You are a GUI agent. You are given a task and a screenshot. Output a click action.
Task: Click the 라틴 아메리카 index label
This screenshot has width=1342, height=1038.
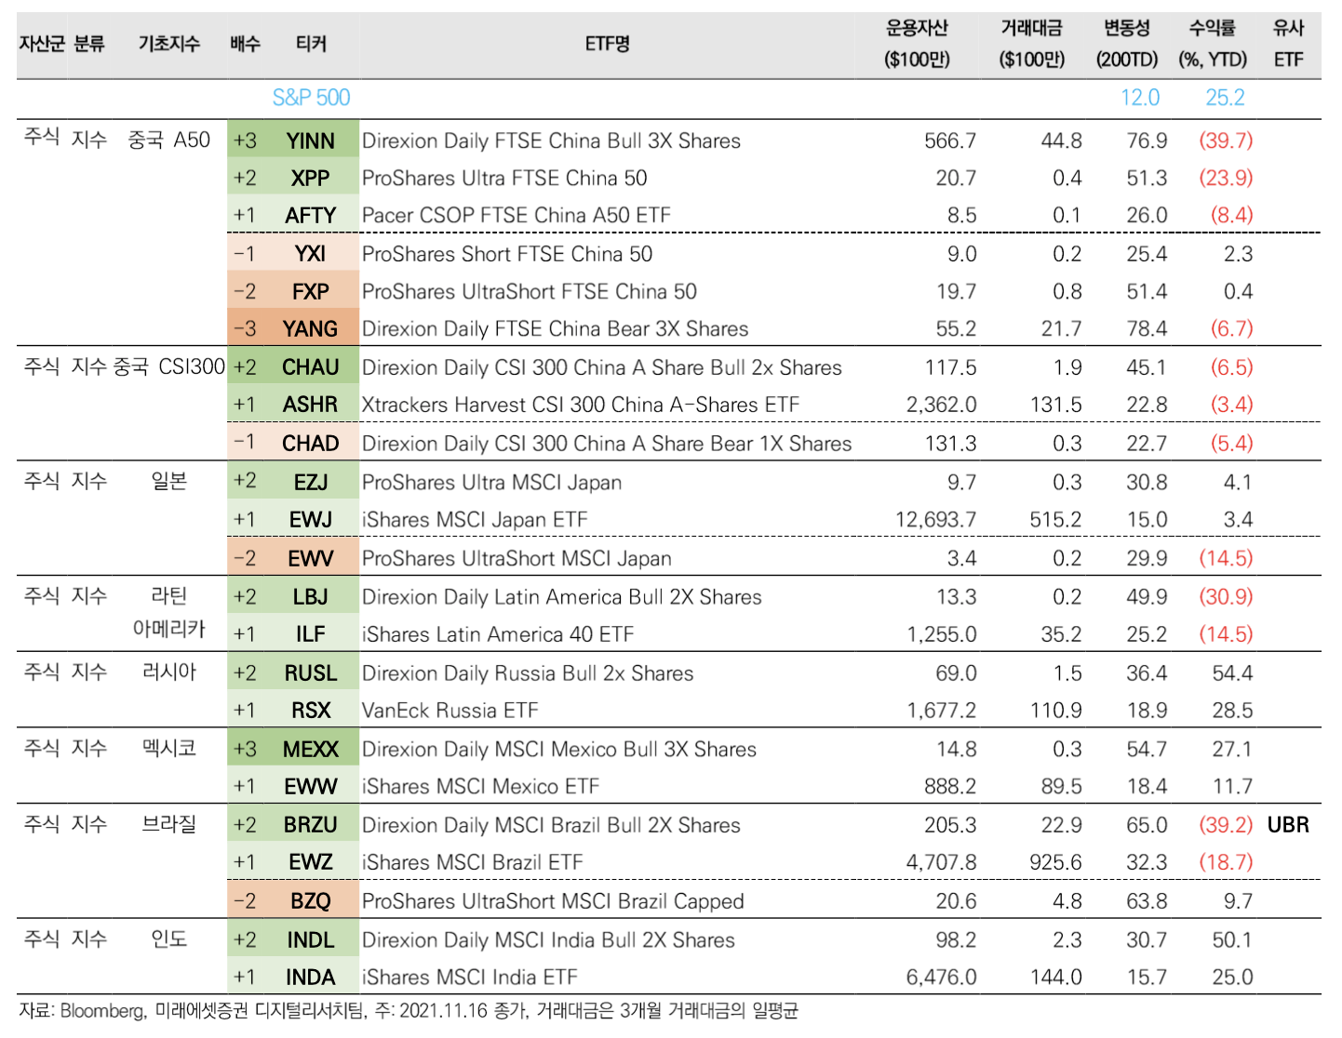[x=169, y=612]
